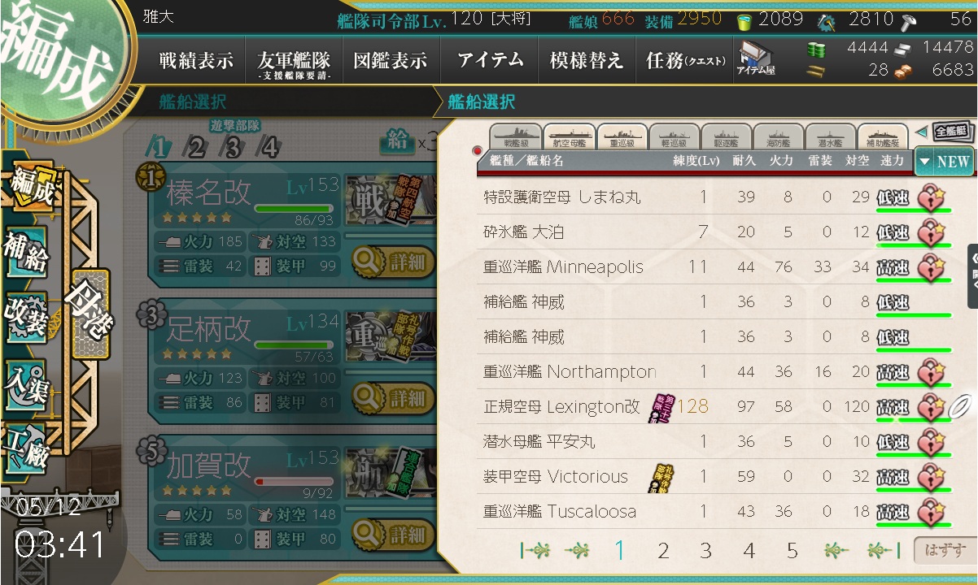Filter list by 戦艦級 battleship icon
978x585 pixels.
(516, 136)
